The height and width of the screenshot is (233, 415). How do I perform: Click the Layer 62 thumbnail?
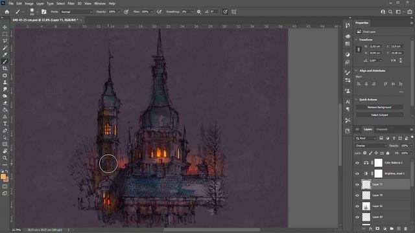366,206
